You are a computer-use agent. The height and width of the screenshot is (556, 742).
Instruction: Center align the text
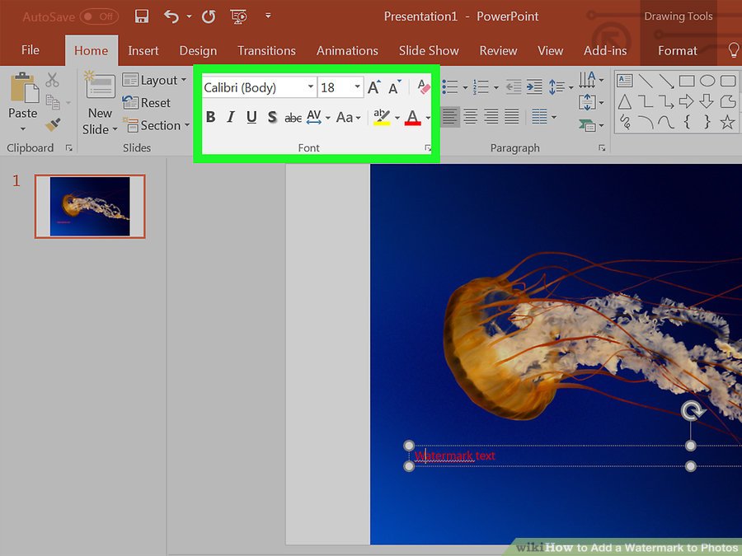tap(470, 116)
